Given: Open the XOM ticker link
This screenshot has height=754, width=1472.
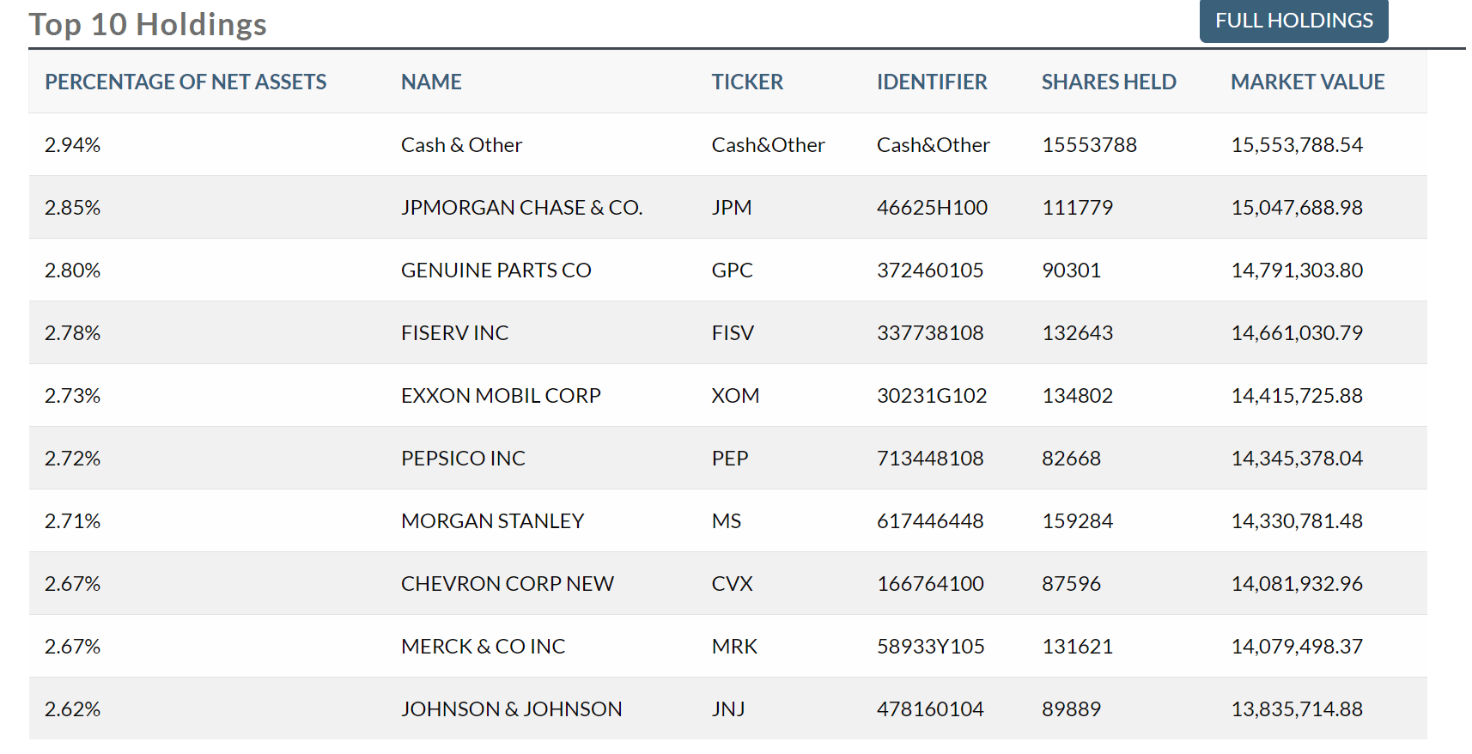Looking at the screenshot, I should pyautogui.click(x=734, y=395).
